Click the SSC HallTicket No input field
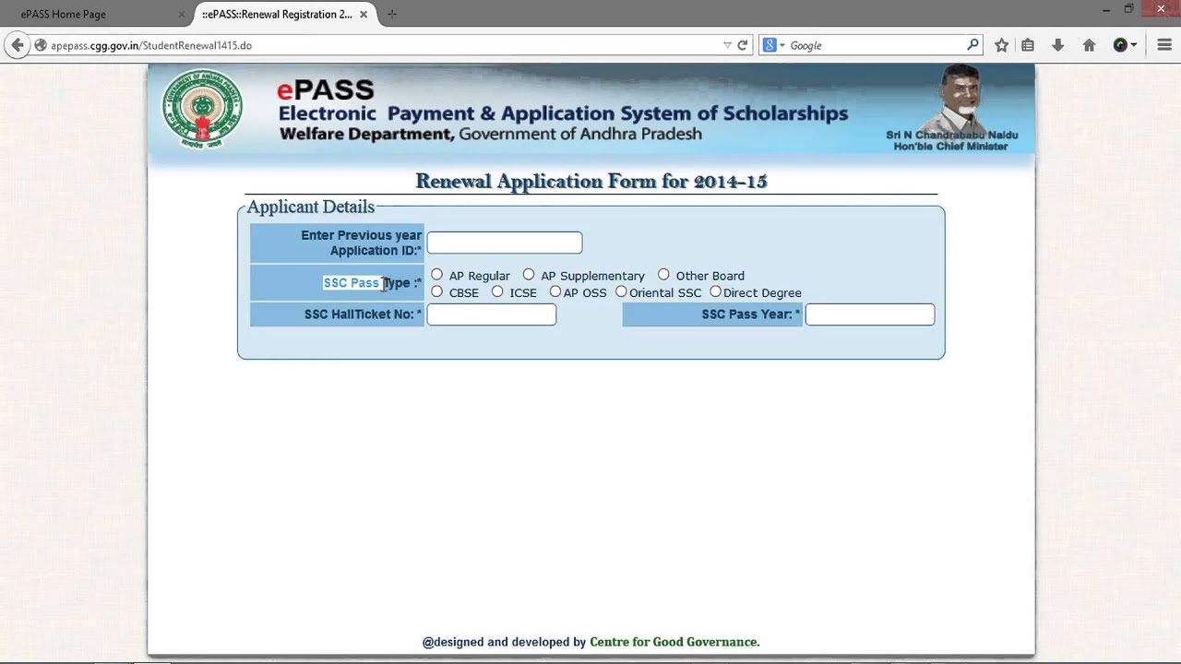1181x664 pixels. click(x=492, y=314)
